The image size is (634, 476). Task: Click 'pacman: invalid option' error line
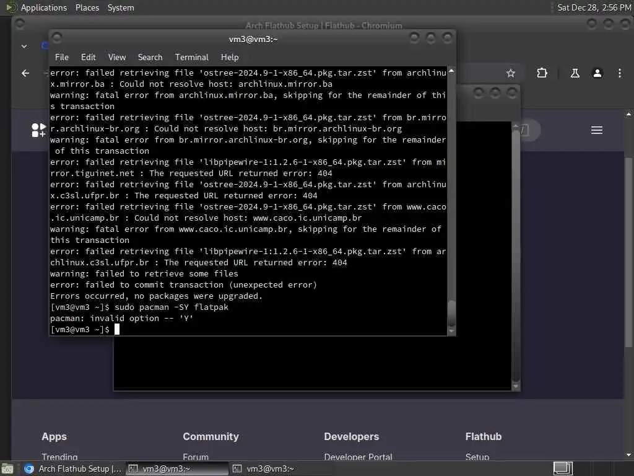coord(122,318)
